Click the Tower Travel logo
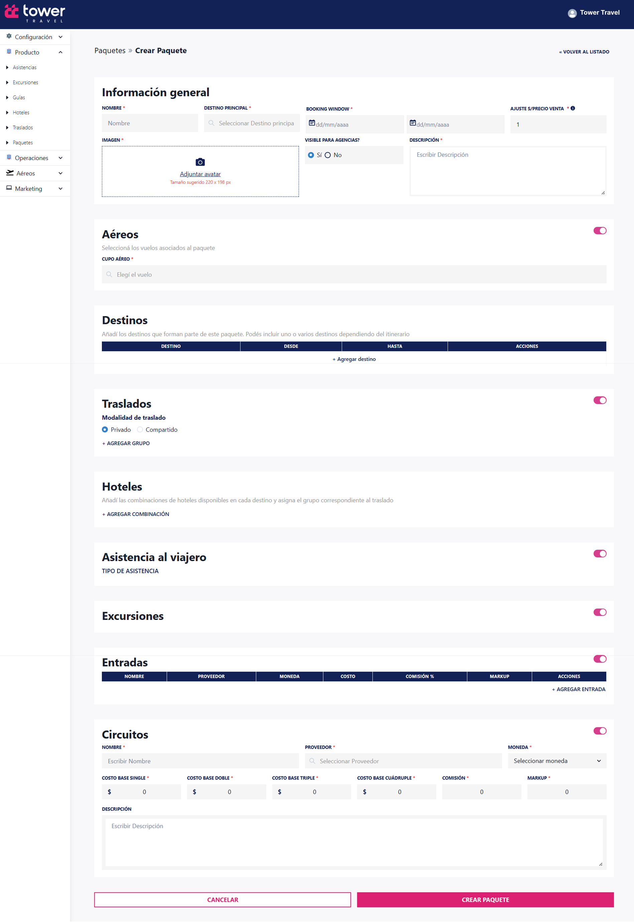Screen dimensions: 634x922 [35, 13]
